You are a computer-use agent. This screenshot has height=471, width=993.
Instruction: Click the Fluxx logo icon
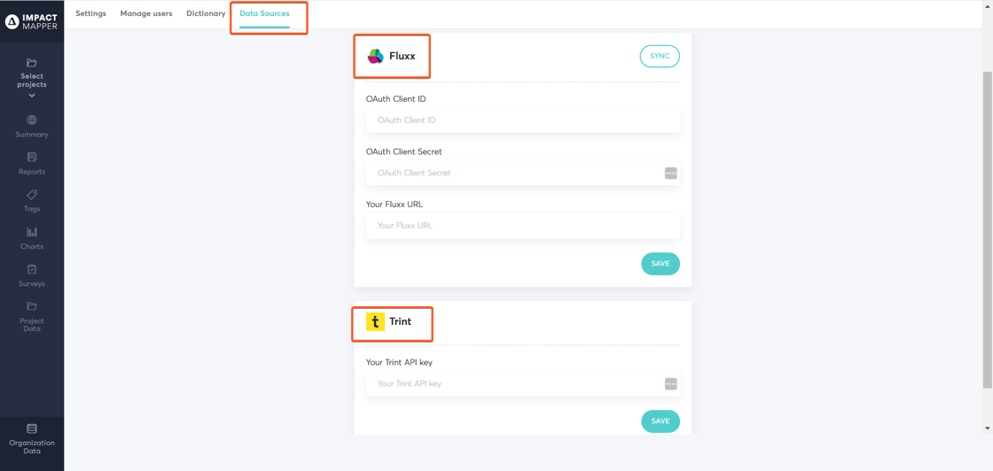click(376, 57)
